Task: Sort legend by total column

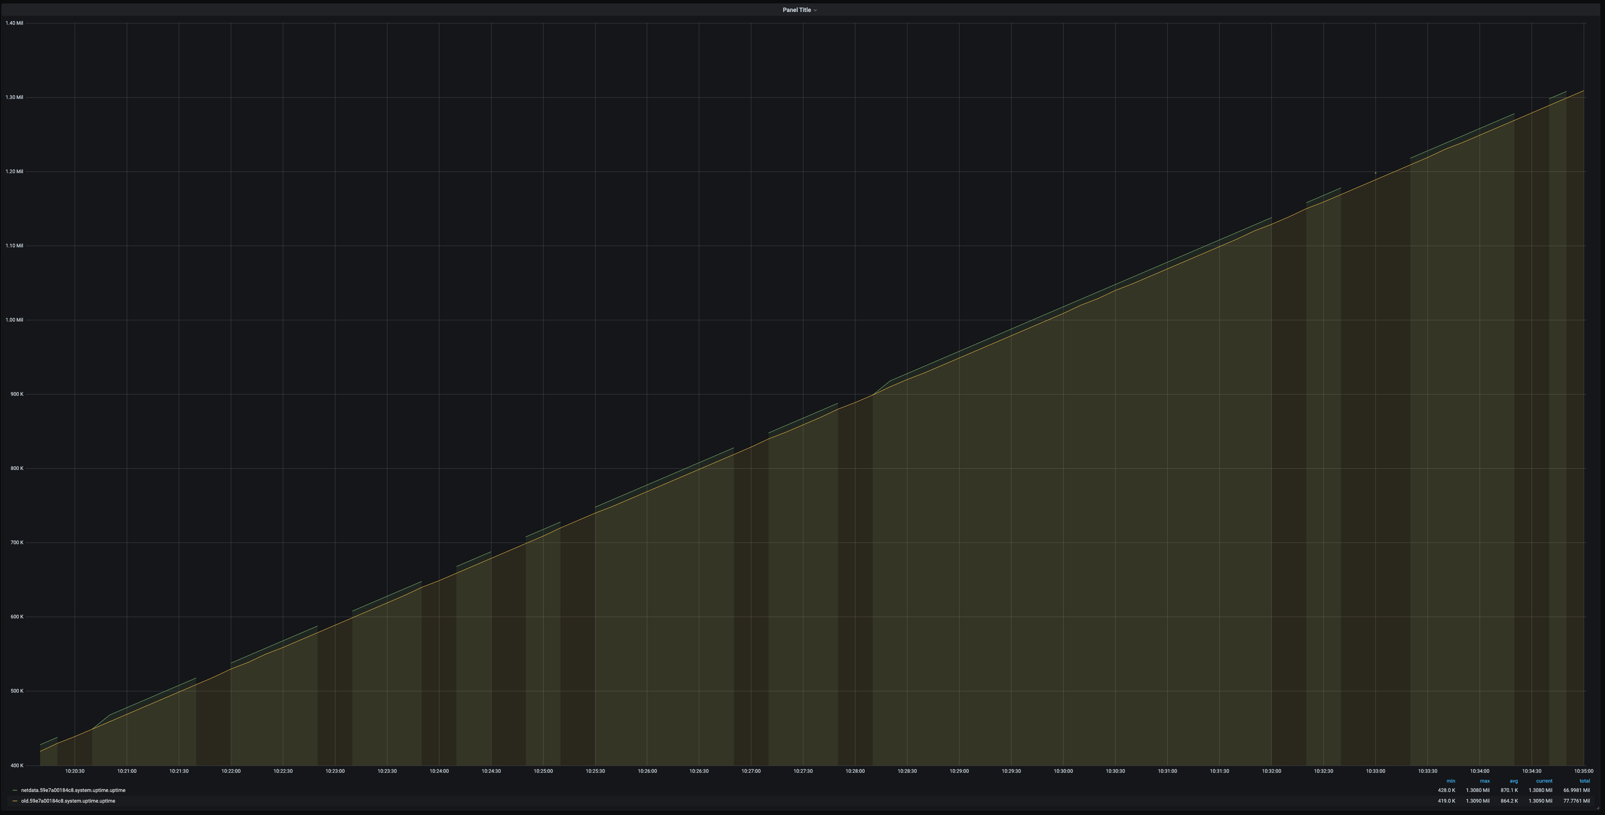Action: (1585, 781)
